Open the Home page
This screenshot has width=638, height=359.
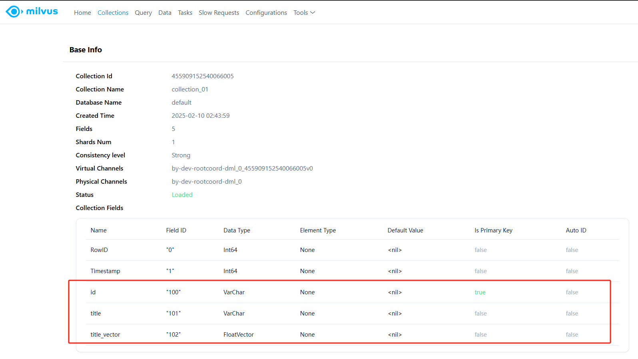pos(82,13)
